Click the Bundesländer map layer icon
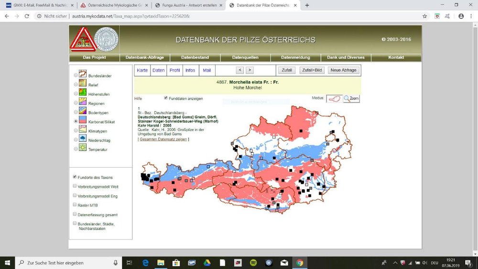 [x=83, y=75]
